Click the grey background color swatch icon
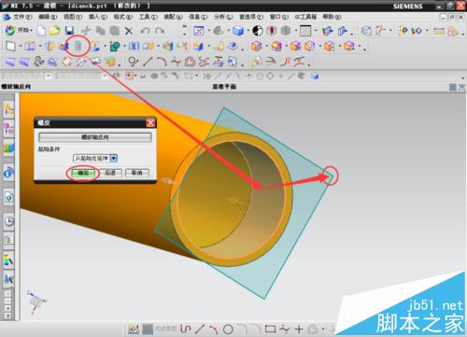The height and width of the screenshot is (337, 467). pos(305,31)
